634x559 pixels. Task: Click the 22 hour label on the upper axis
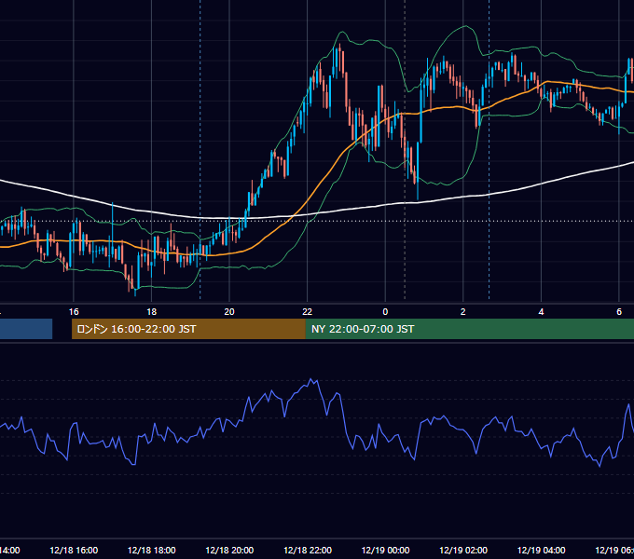tap(308, 312)
